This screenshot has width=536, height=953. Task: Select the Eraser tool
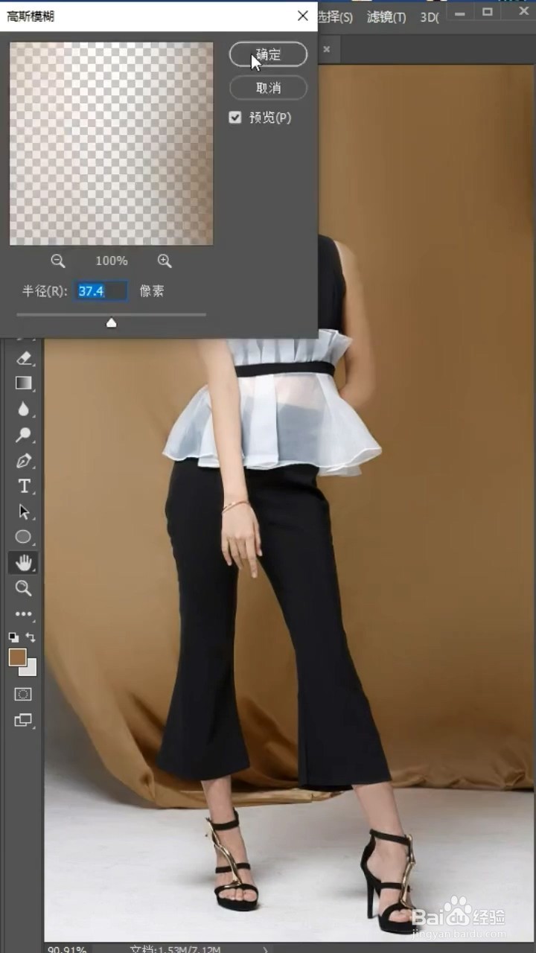[x=24, y=358]
